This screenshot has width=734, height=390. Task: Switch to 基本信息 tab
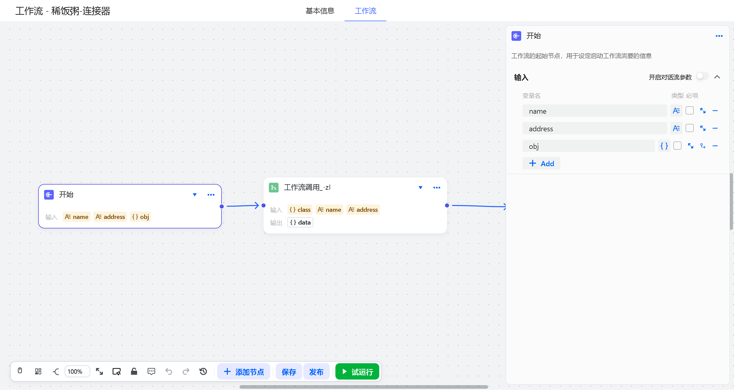(x=320, y=11)
